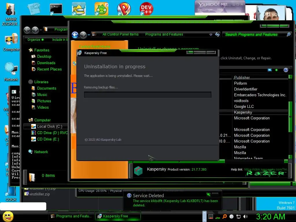This screenshot has width=296, height=222.
Task: Select virutkiller.zip file
Action: [37, 194]
